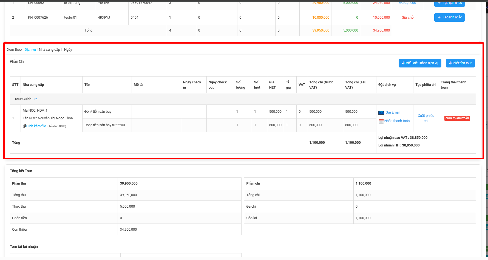
Task: Click the paperclip icon for Đính kèm file
Action: pyautogui.click(x=24, y=126)
